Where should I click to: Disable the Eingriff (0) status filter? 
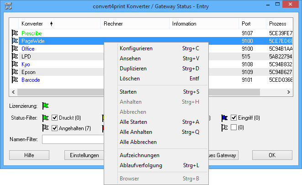pos(233,117)
